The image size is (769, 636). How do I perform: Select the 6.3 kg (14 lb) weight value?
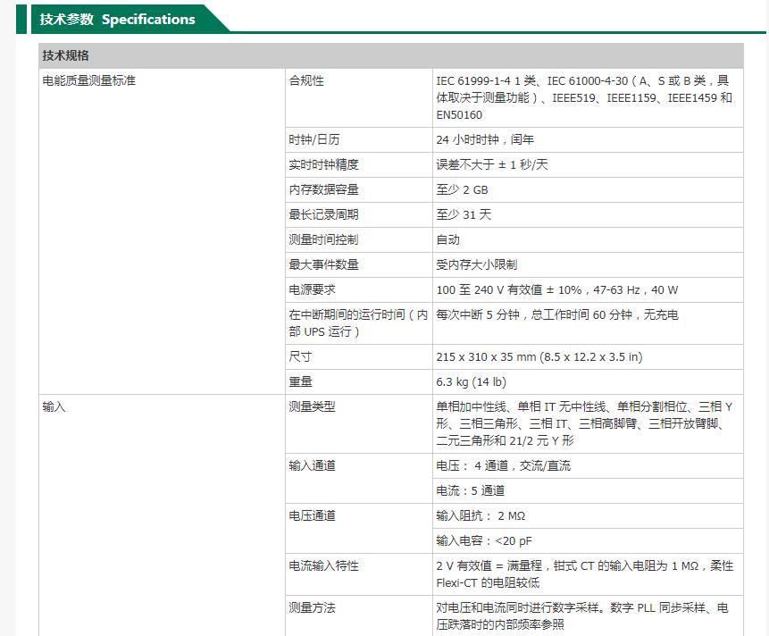pyautogui.click(x=471, y=382)
